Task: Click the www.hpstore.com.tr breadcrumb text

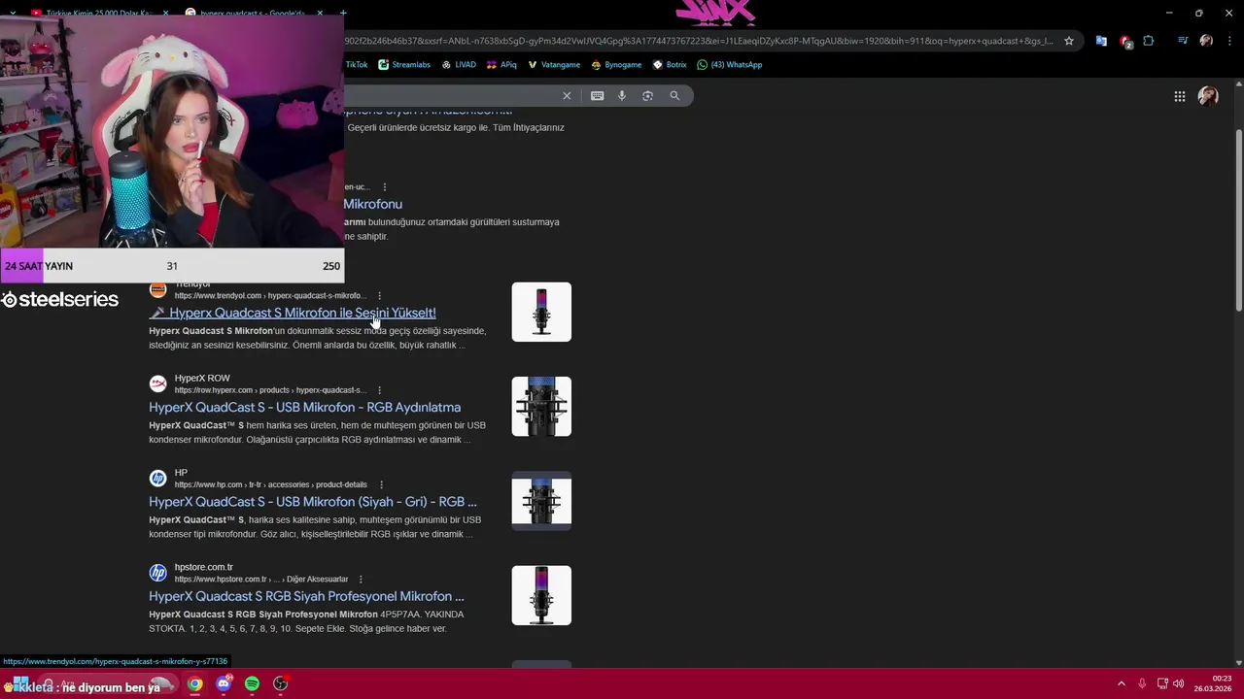Action: (261, 579)
